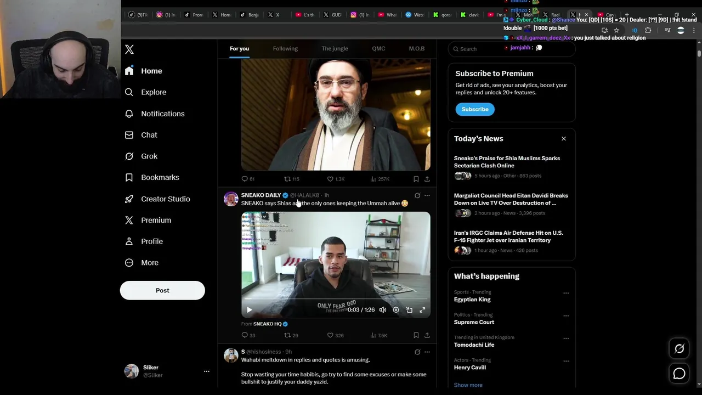702x395 pixels.
Task: Switch to the QMC tab
Action: click(378, 48)
